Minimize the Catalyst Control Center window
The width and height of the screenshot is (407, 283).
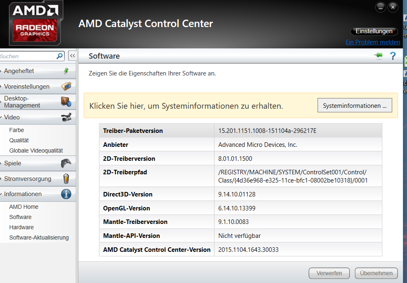pyautogui.click(x=380, y=7)
